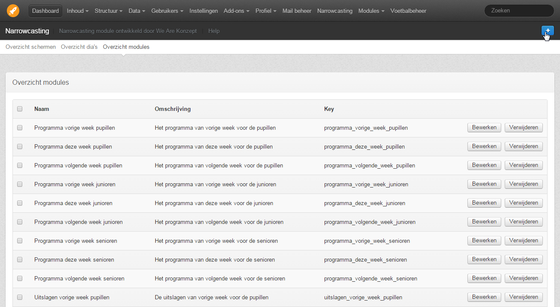560x307 pixels.
Task: Open the Modules dropdown in navbar
Action: tap(371, 11)
